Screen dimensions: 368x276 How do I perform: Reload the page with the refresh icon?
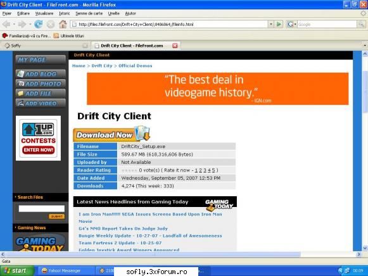pyautogui.click(x=38, y=24)
